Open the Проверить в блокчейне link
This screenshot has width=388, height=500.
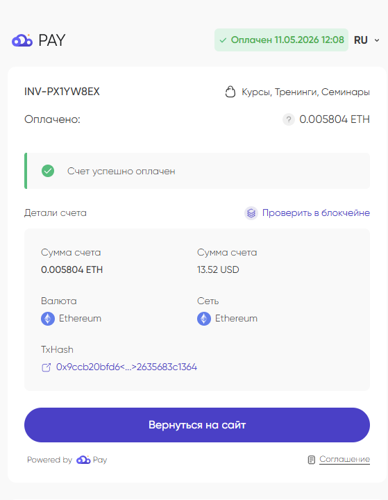[316, 213]
